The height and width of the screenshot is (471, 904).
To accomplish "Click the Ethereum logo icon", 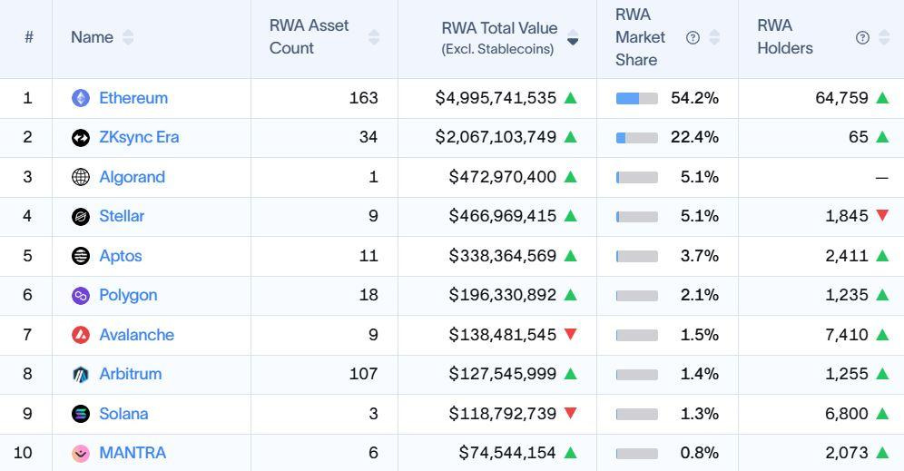I will pos(81,98).
